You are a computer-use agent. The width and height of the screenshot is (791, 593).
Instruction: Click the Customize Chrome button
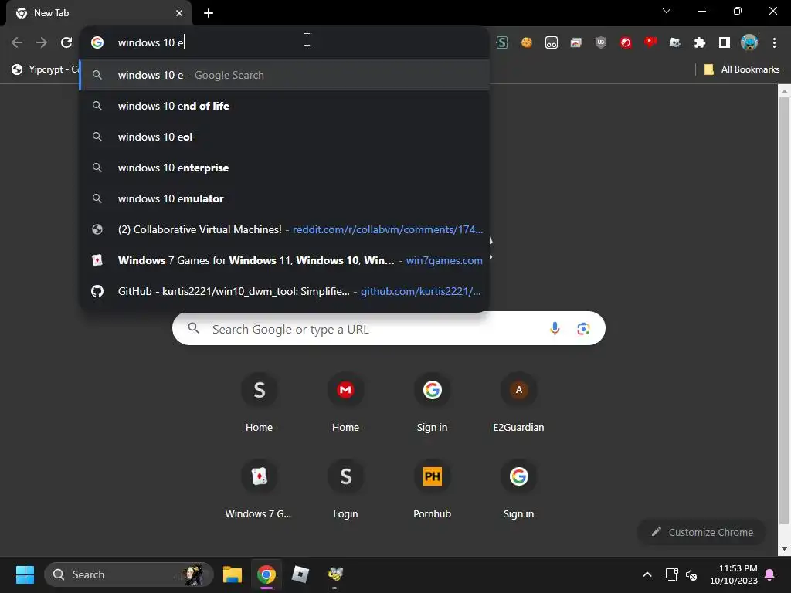[701, 532]
